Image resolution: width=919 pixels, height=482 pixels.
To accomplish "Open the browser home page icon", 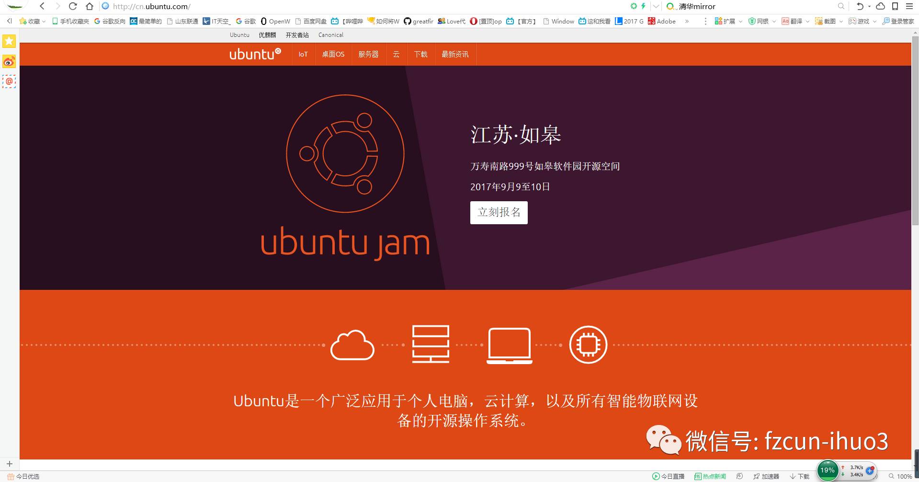I will (90, 6).
